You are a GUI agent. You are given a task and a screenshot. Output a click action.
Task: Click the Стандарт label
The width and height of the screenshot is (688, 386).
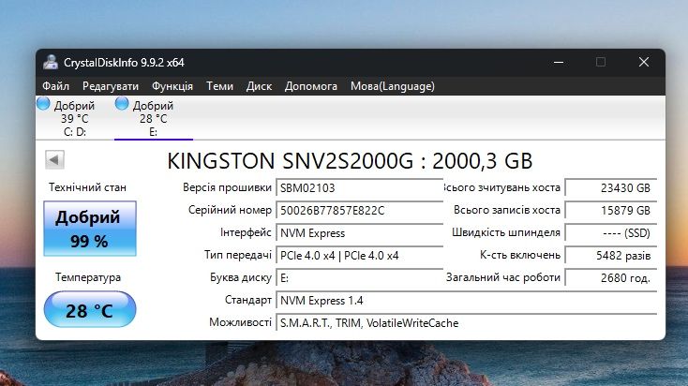[x=248, y=300]
